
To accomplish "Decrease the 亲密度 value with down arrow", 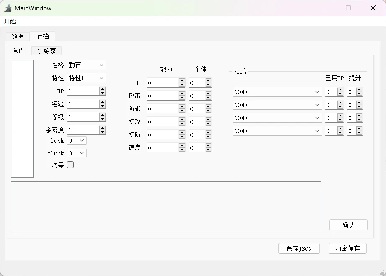I will [x=103, y=132].
